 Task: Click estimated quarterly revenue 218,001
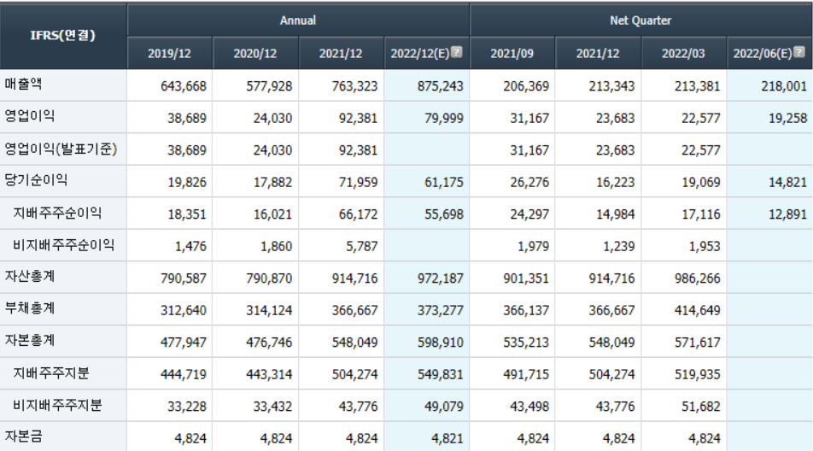784,86
